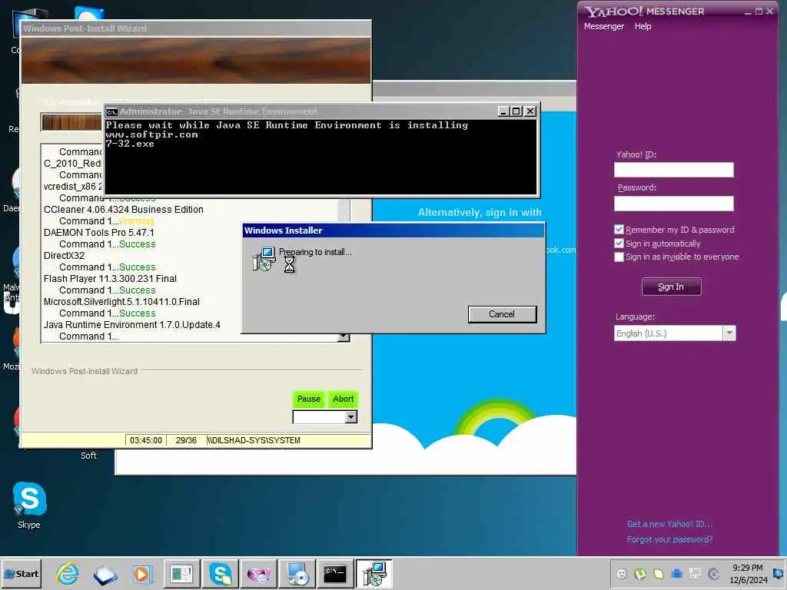Click the Yahoo smiley tray icon

[x=621, y=573]
